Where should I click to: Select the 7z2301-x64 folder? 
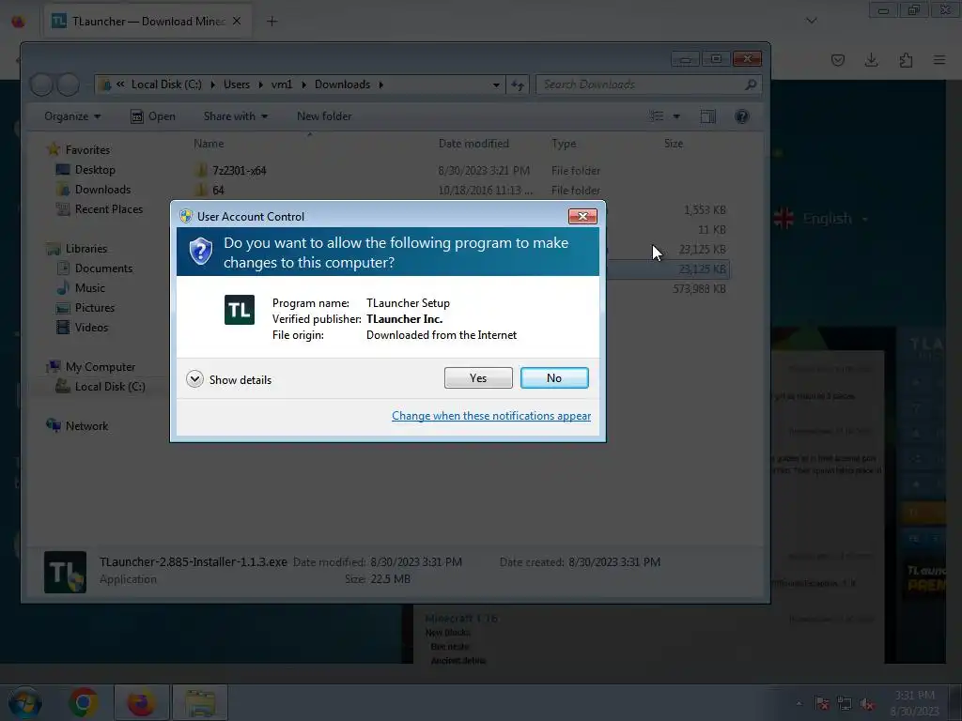[x=240, y=171]
